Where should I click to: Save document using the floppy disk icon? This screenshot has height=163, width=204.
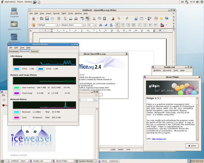(x=47, y=18)
